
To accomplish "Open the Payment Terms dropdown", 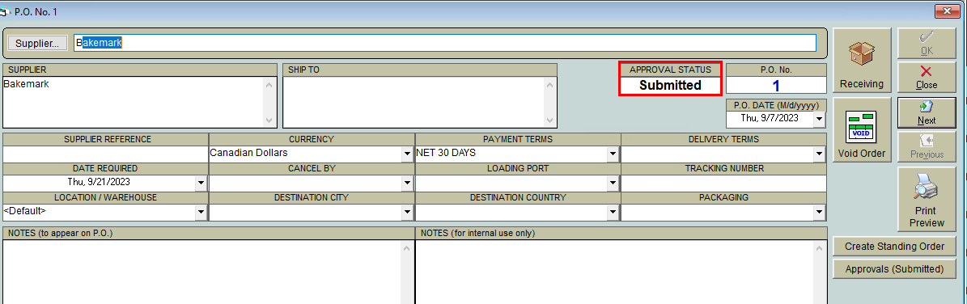I will (613, 153).
